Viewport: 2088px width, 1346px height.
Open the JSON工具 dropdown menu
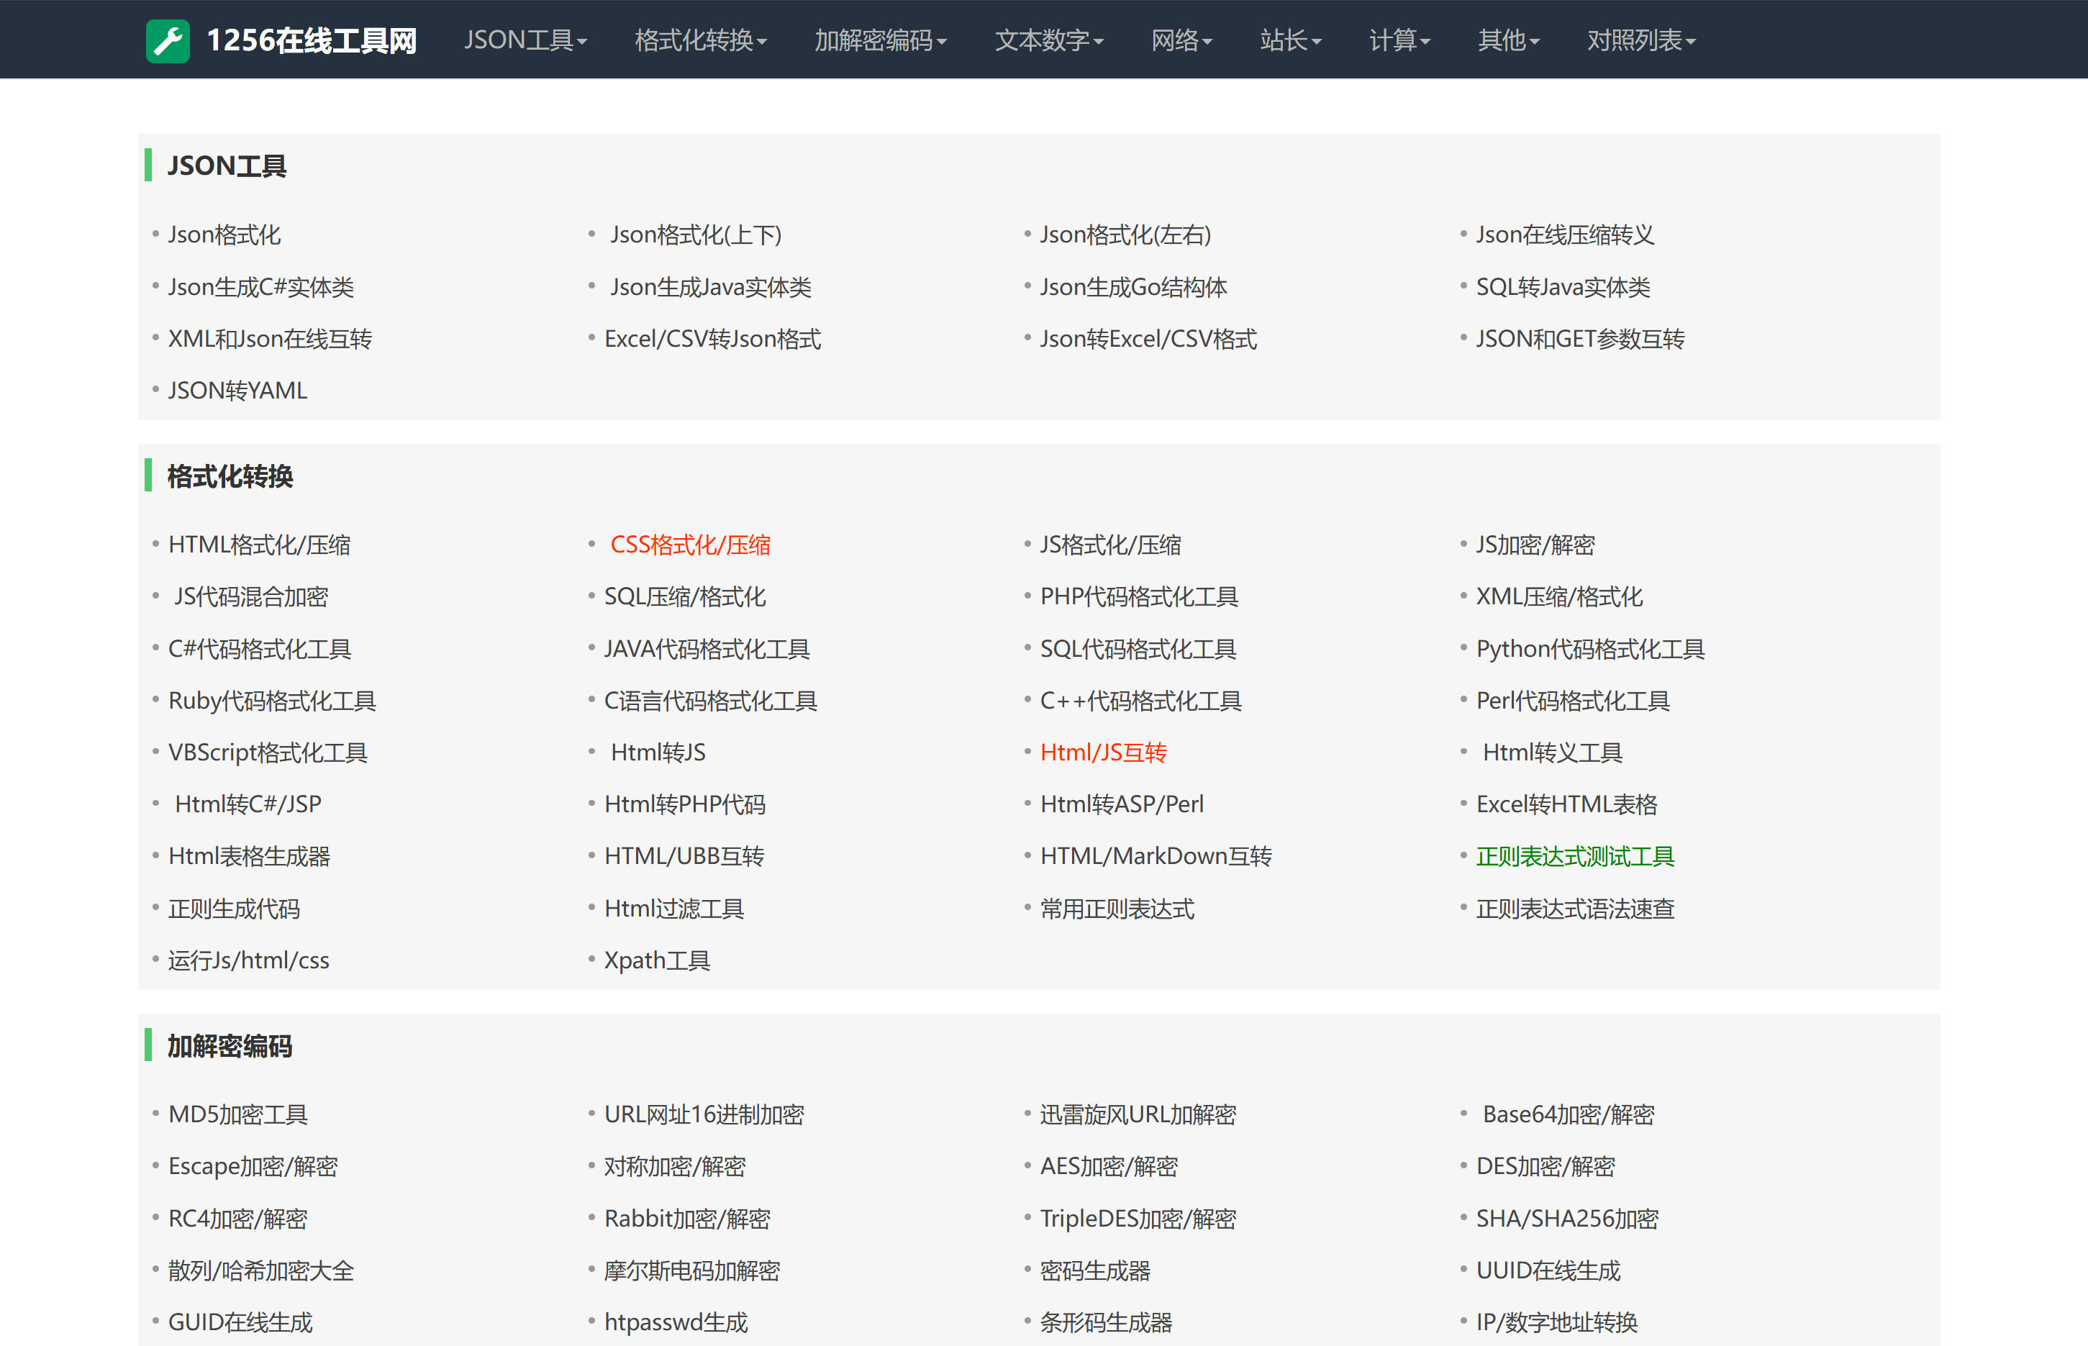click(x=525, y=40)
